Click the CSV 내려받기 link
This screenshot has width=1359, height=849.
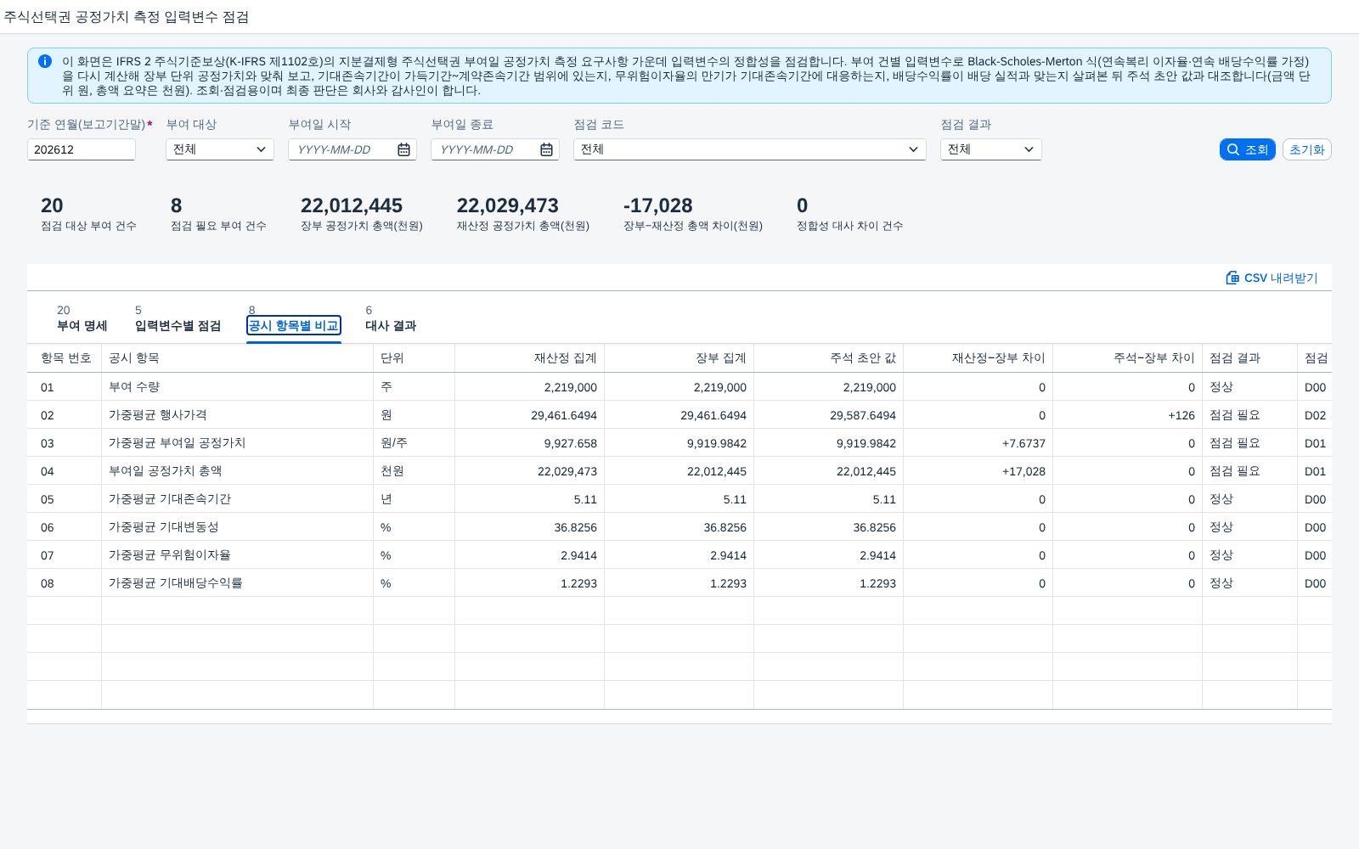tap(1272, 278)
